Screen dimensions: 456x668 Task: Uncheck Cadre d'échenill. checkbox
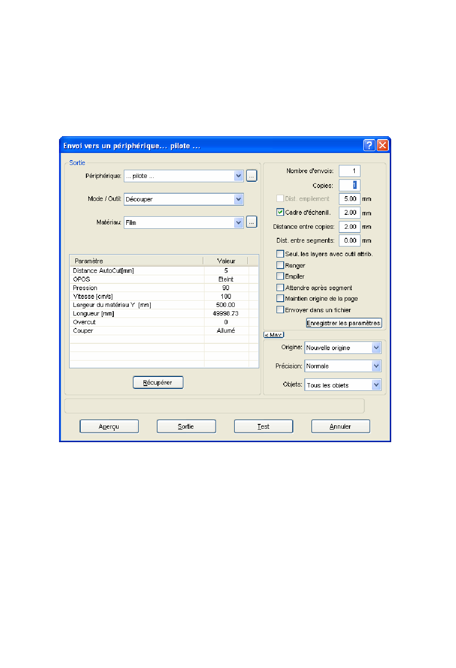[x=280, y=212]
